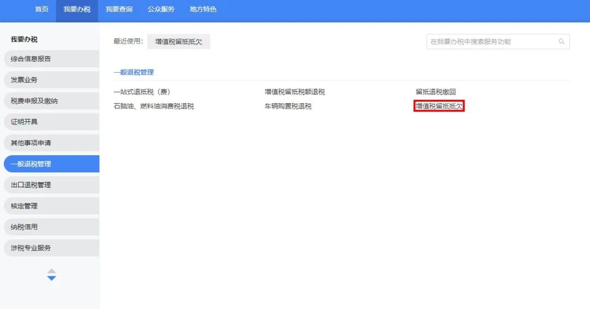
Task: Focus the 在我要办税中搜索服务功能 search field
Action: point(492,41)
